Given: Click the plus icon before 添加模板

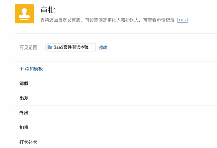Looking at the screenshot, I should pyautogui.click(x=21, y=69).
